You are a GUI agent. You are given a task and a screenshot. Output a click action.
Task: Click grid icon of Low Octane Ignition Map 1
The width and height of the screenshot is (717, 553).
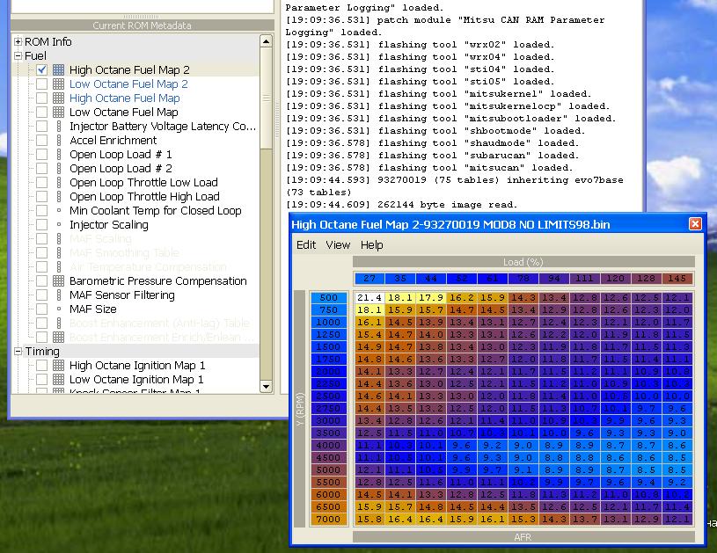coord(58,379)
